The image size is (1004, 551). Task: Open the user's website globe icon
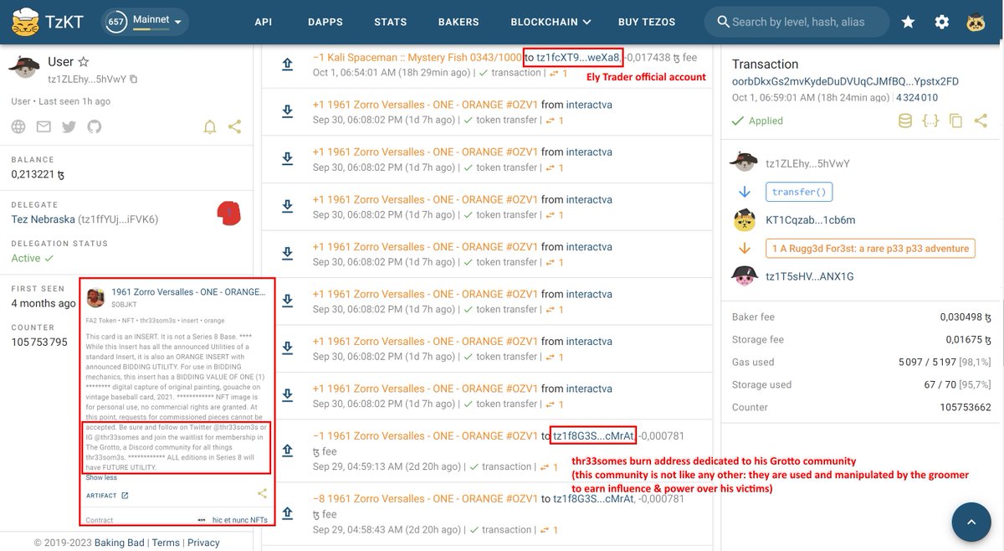click(x=19, y=126)
